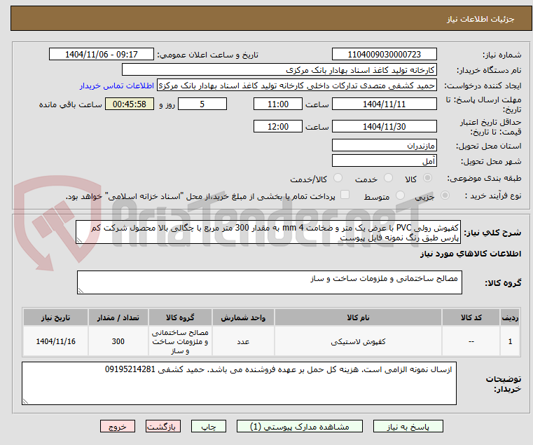
Task: Click the عدد unit cell
Action: tap(243, 341)
